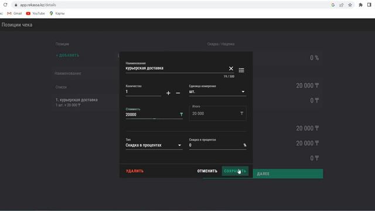Click the + ДОБАВИТЬ link
The height and width of the screenshot is (211, 375).
click(x=67, y=55)
